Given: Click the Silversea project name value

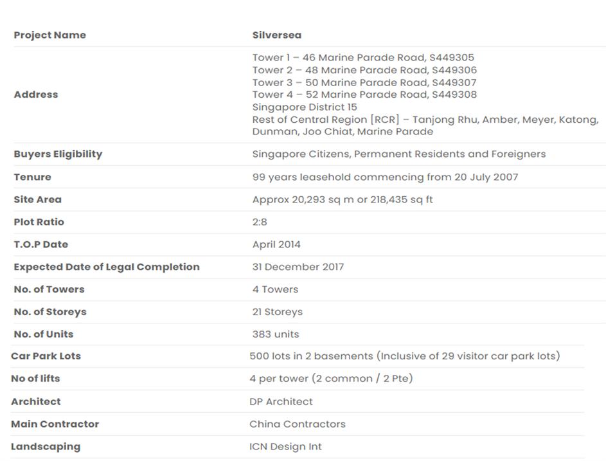Looking at the screenshot, I should click(276, 35).
